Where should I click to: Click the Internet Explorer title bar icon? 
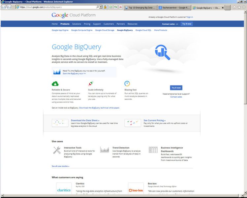2,2
